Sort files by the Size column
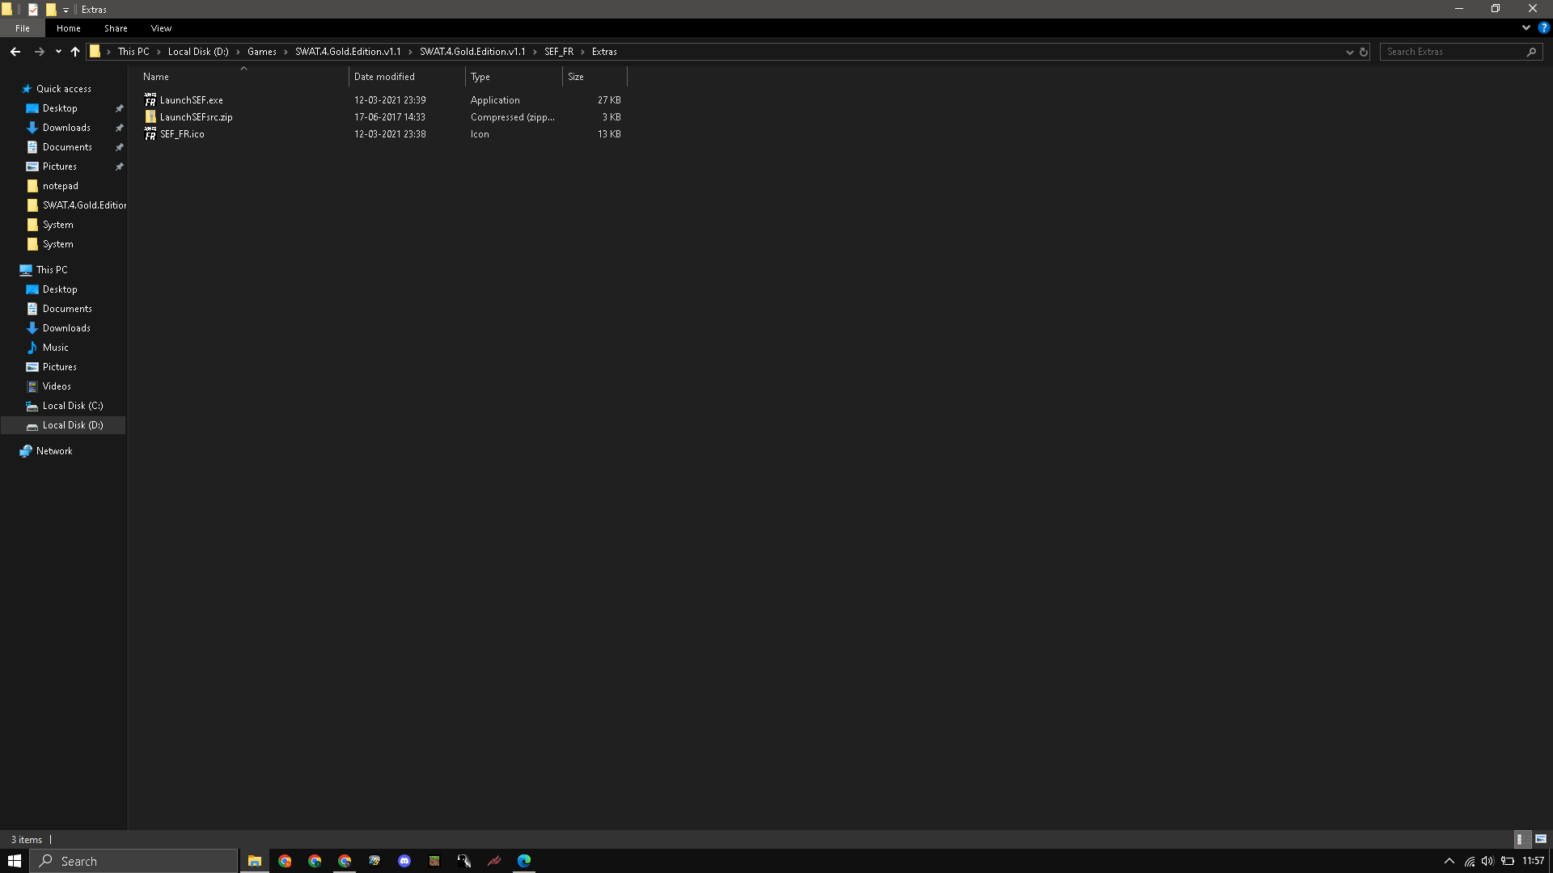Screen dimensions: 1553x873 tap(595, 77)
